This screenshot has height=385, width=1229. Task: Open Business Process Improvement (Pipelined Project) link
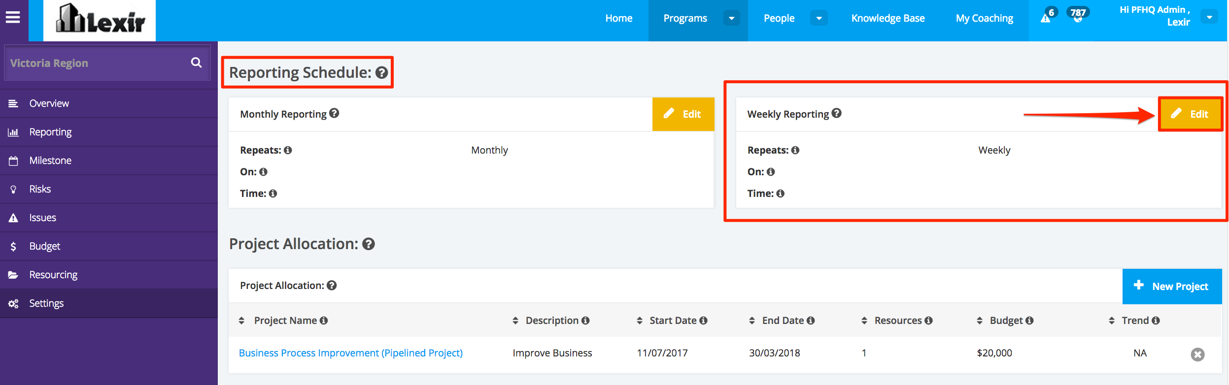click(350, 353)
